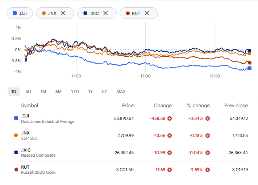
Task: Click the RUT end-of-line marker on chart
Action: tap(249, 63)
